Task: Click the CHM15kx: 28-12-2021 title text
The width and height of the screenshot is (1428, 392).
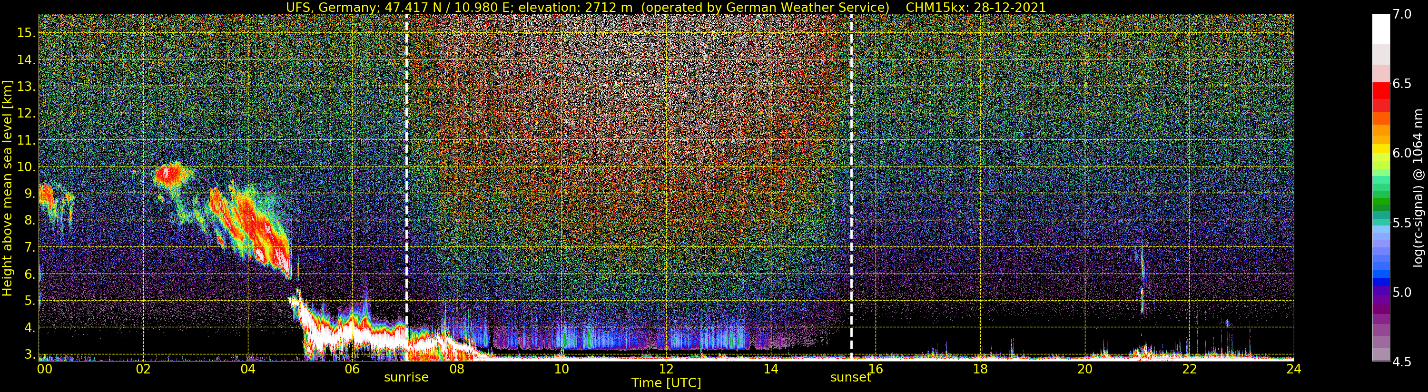Action: click(975, 7)
